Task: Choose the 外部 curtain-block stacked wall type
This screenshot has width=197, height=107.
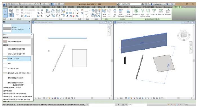Action: tap(17, 41)
